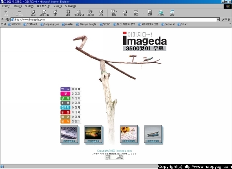The height and width of the screenshot is (169, 232).
Task: Open the master links bar shortcut
Action: [67, 24]
